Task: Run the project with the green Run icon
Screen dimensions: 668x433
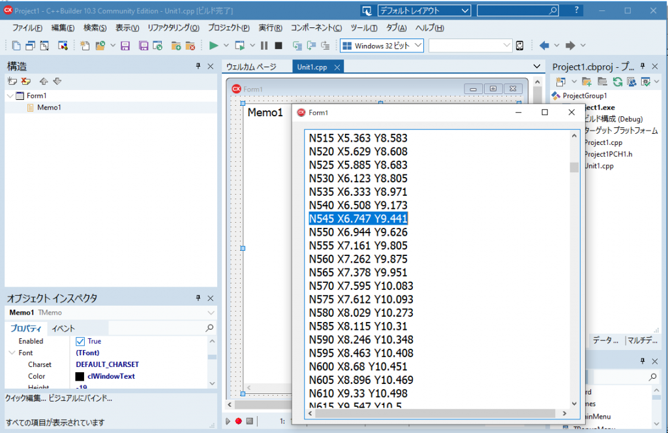Action: [x=215, y=46]
